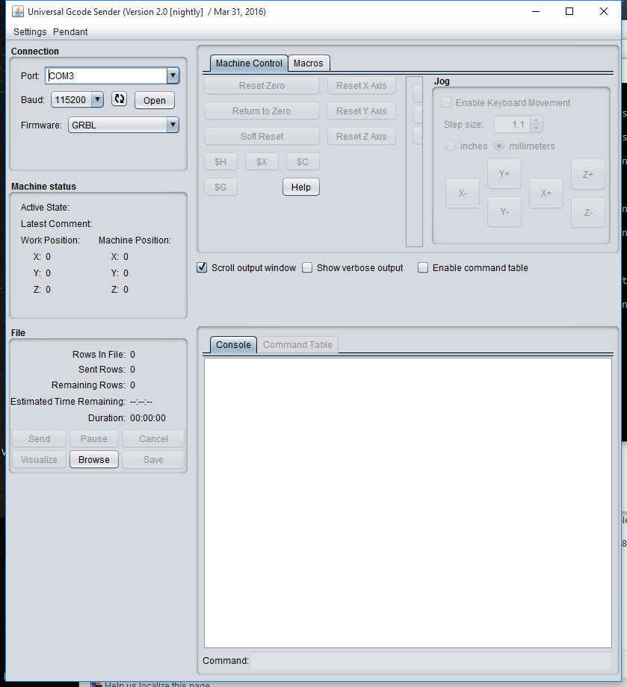Click the Send file button

point(39,438)
